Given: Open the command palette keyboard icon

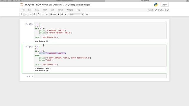Looking at the screenshot, I should [87, 14].
